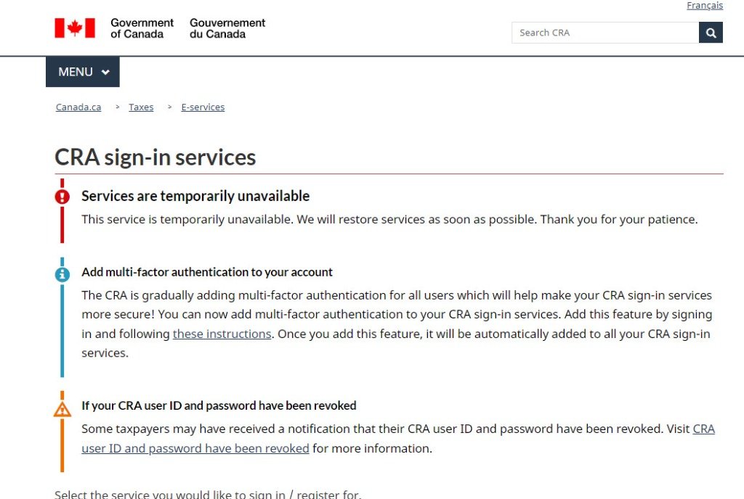Screen dimensions: 744x499
Task: Click Gouvernement du Canada wordmark text
Action: pyautogui.click(x=227, y=28)
